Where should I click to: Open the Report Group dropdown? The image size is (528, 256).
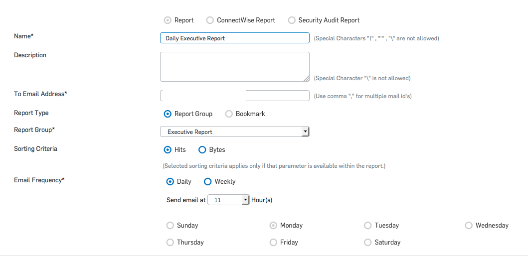[x=235, y=131]
